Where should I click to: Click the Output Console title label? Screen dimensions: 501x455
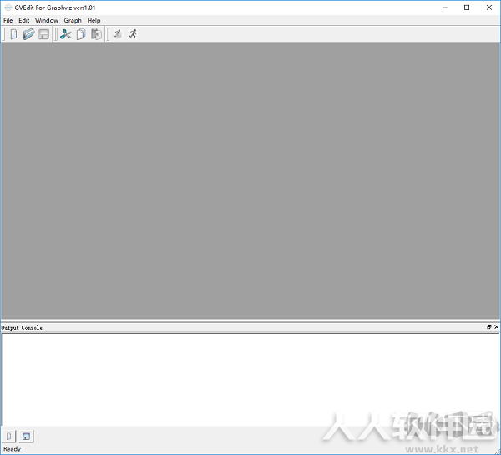[x=22, y=328]
